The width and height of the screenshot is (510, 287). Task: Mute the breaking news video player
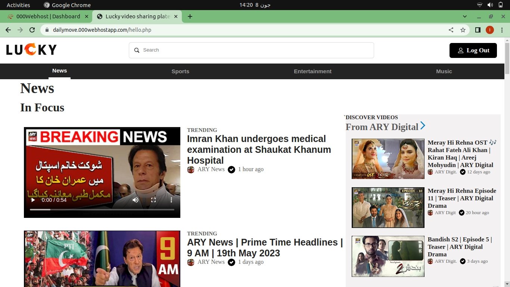136,200
